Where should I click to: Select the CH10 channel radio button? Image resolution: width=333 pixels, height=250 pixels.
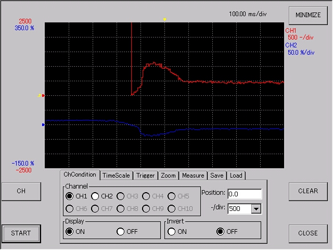(171, 209)
